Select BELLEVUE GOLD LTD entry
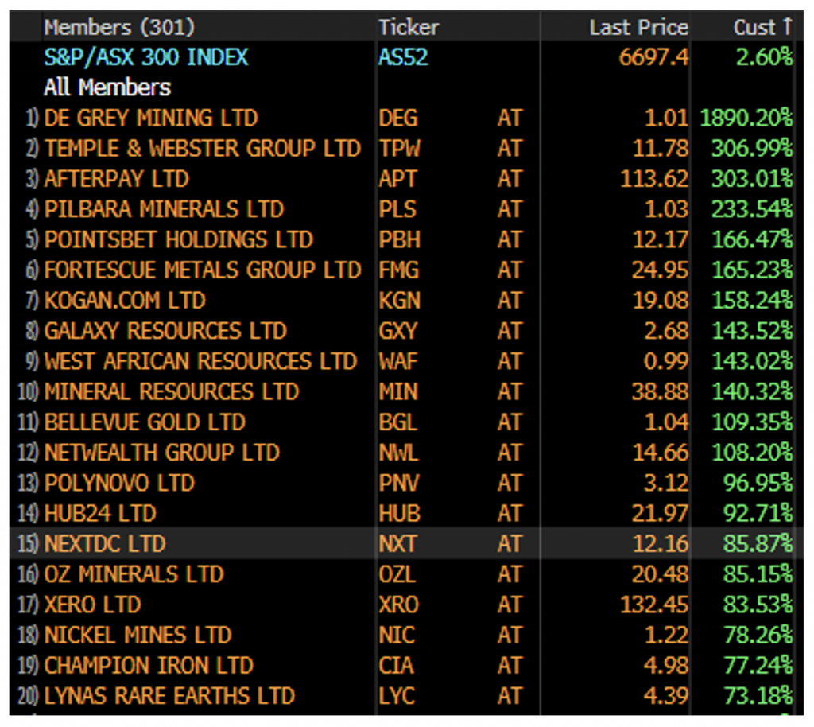This screenshot has height=727, width=814. click(x=145, y=422)
